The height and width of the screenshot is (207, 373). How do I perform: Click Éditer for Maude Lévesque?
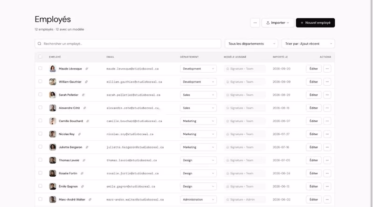pyautogui.click(x=314, y=69)
